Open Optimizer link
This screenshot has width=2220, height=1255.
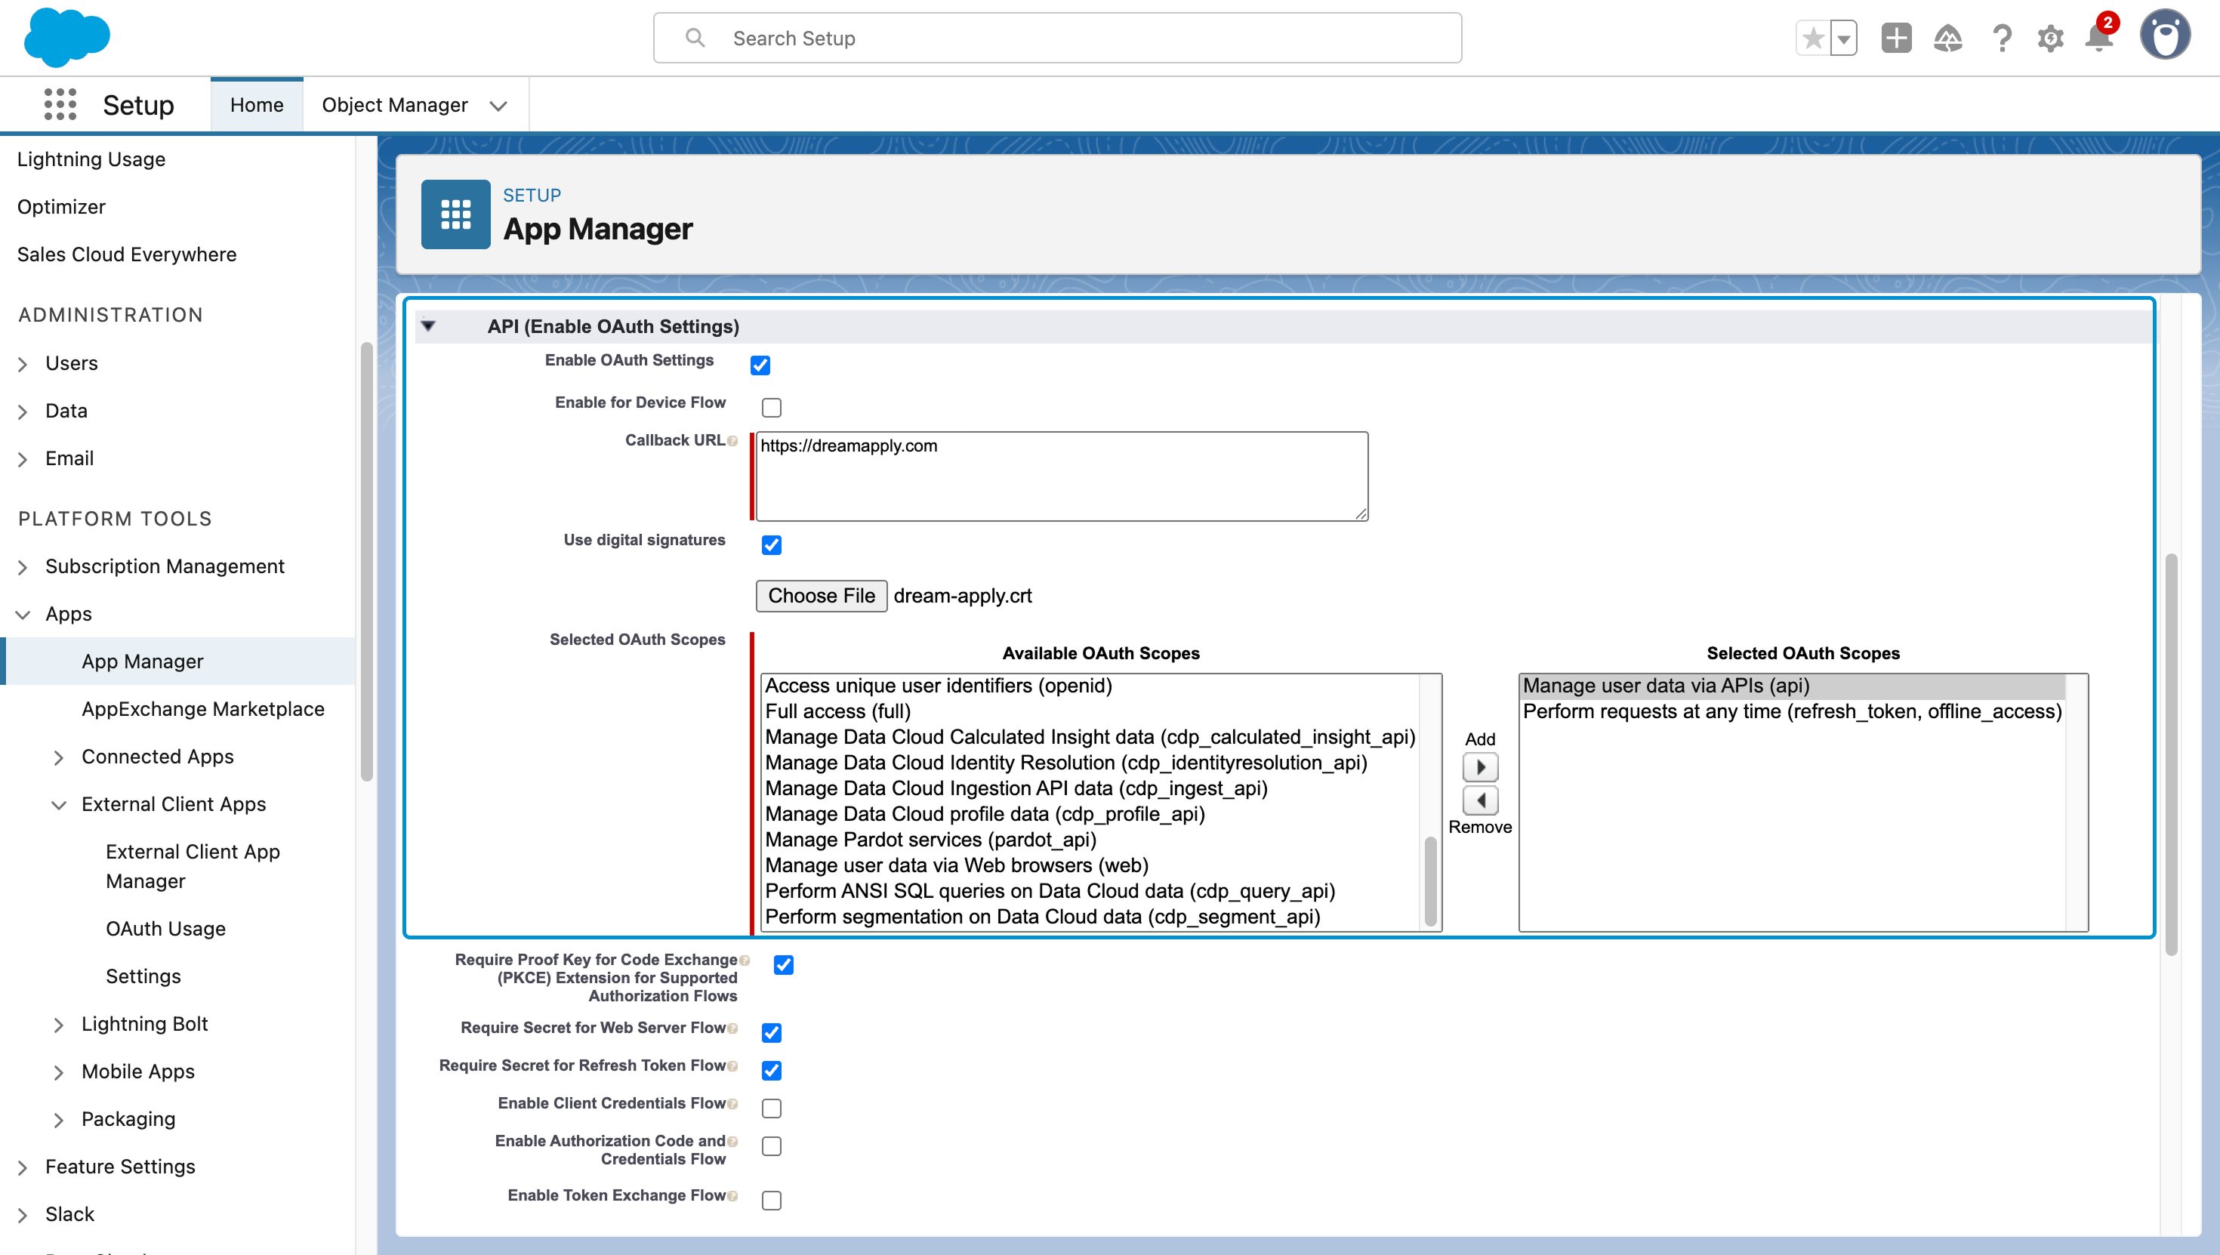(61, 206)
